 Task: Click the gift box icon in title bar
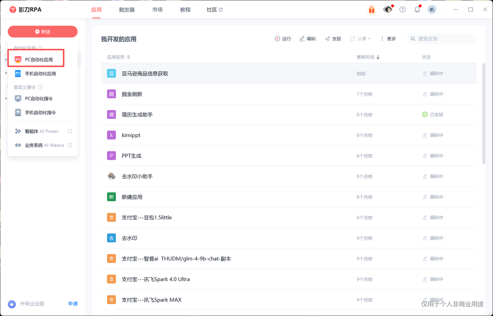(372, 10)
